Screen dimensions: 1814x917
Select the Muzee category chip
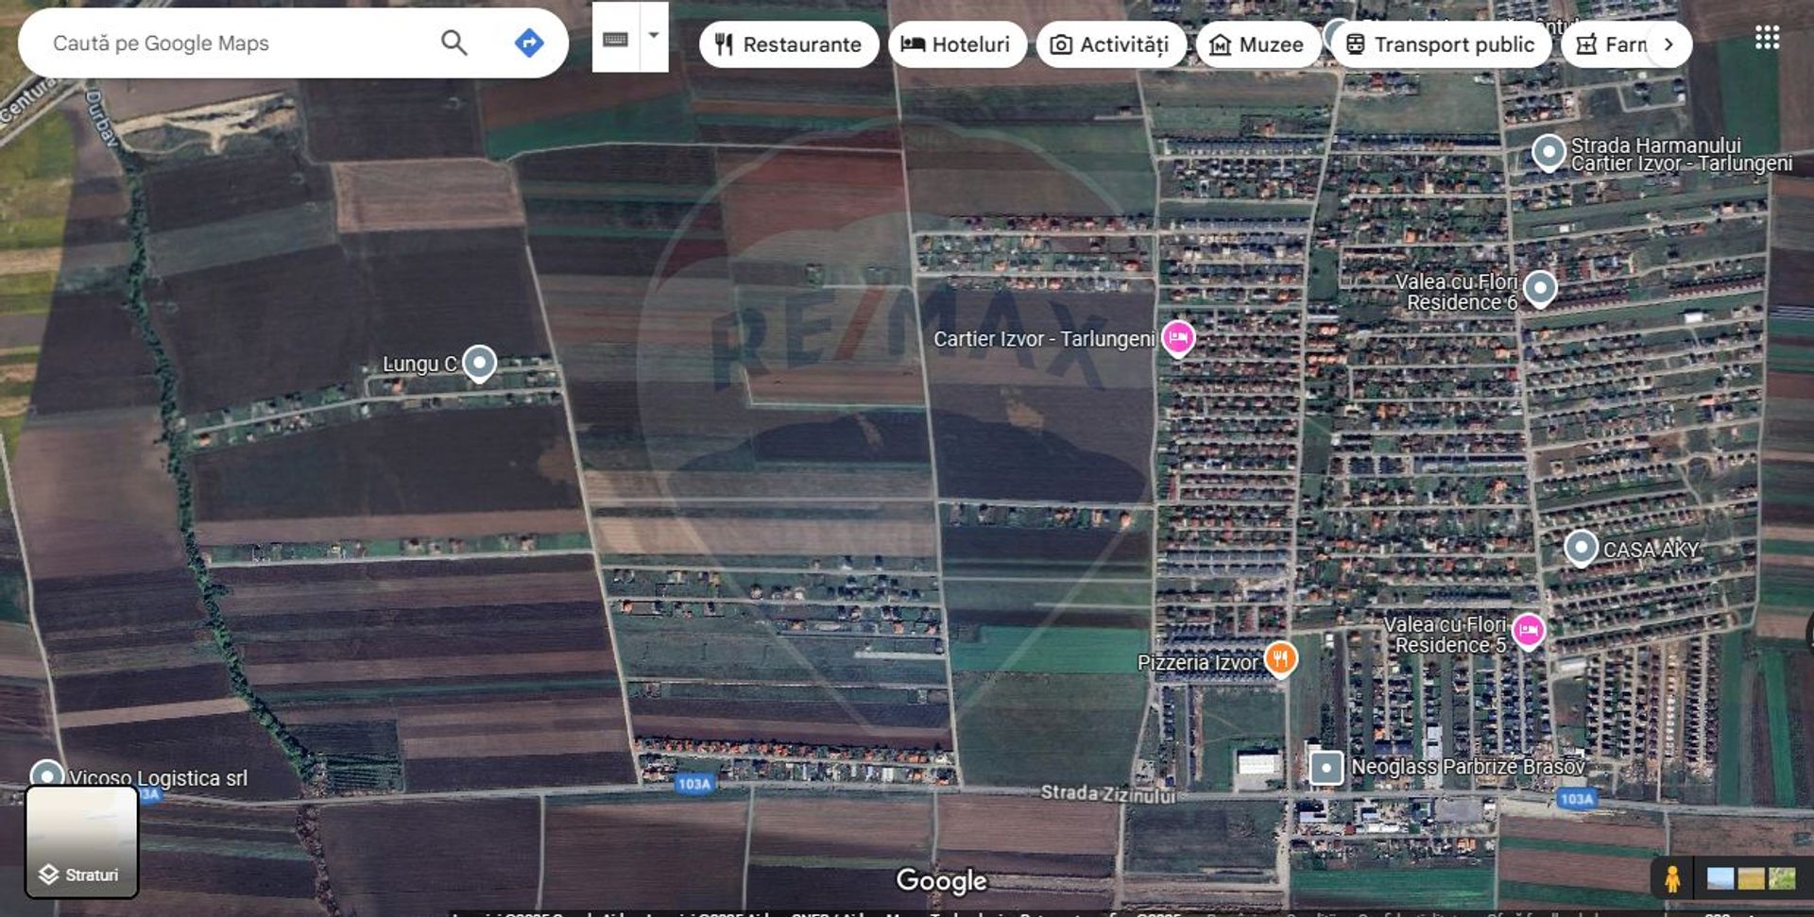point(1257,44)
